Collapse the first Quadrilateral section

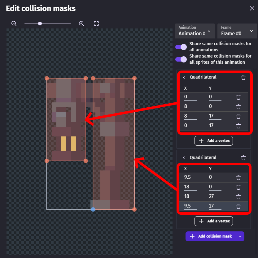(x=184, y=77)
